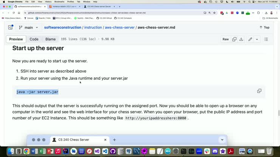Image resolution: width=280 pixels, height=157 pixels.
Task: Download the raw file
Action: coord(241,39)
